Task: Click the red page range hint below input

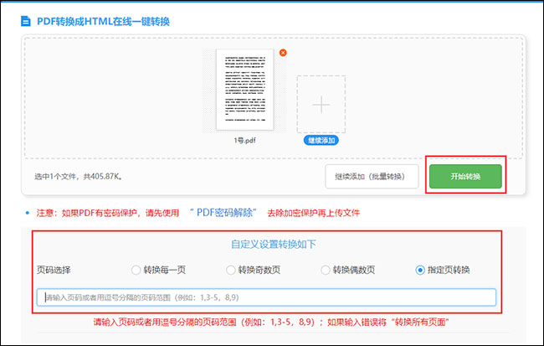Action: tap(274, 321)
